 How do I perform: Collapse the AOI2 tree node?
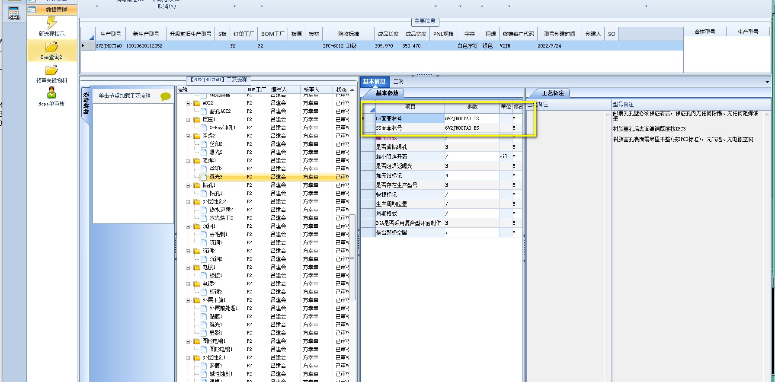coord(189,103)
